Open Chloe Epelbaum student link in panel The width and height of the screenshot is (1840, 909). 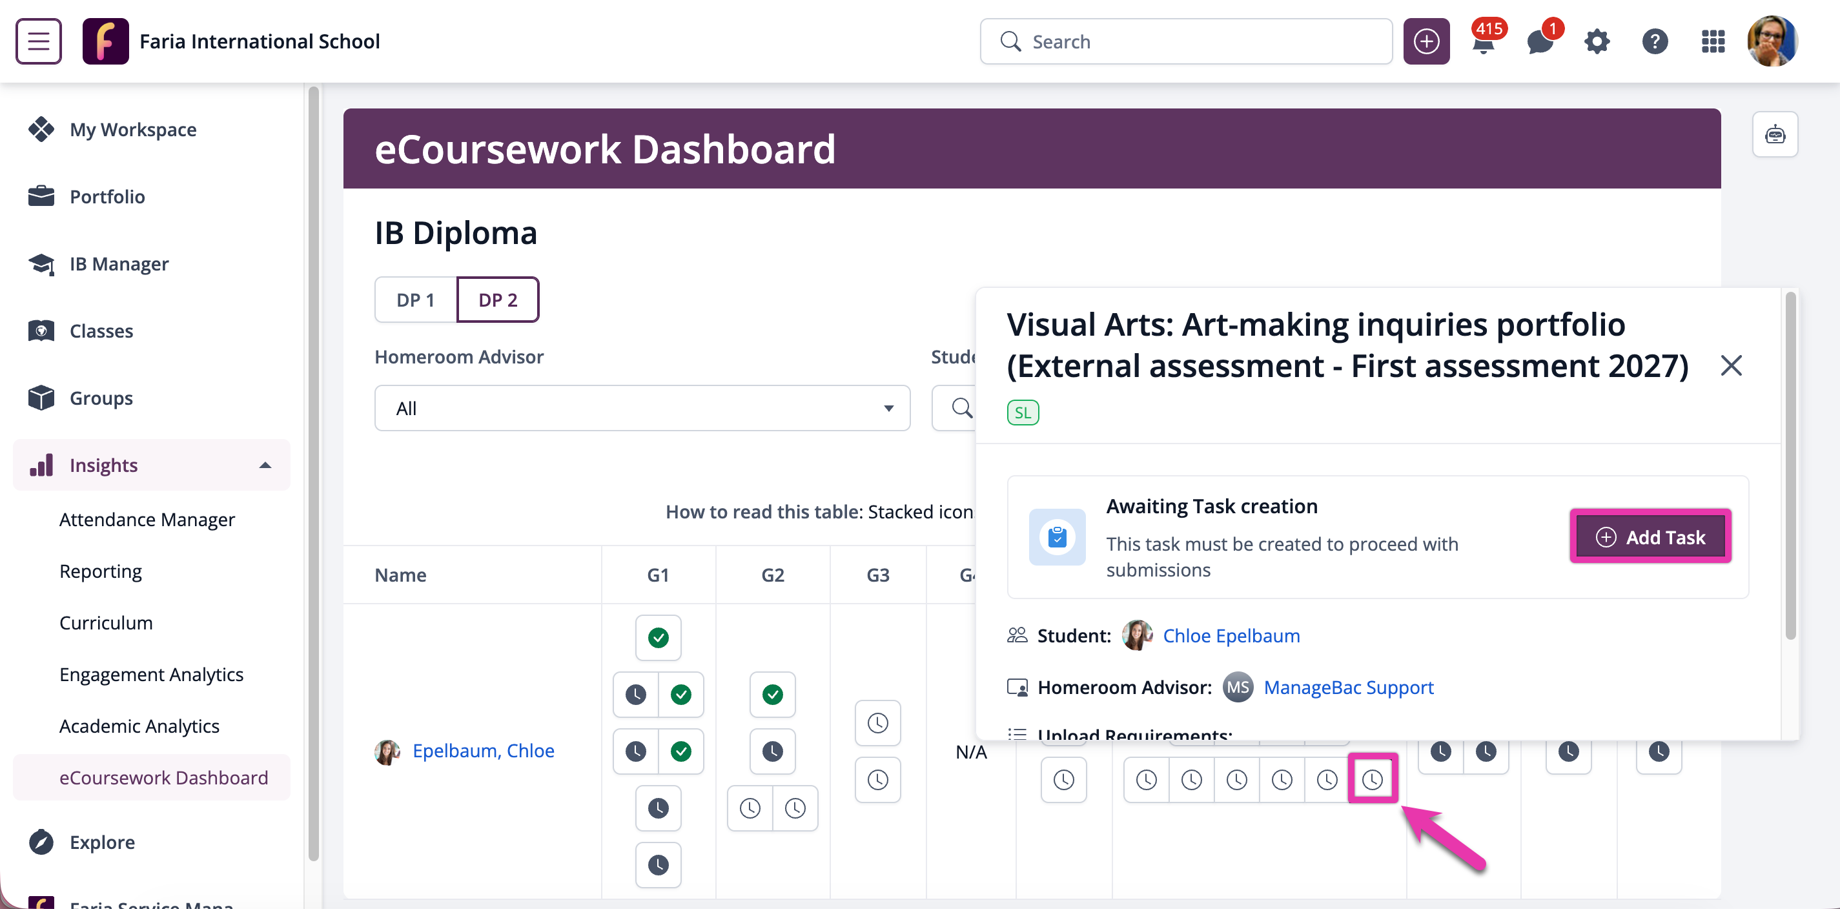[1231, 635]
